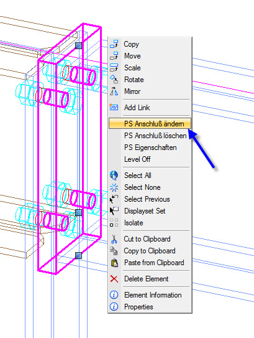Click the Move icon in context menu
Image resolution: width=254 pixels, height=338 pixels.
click(114, 55)
